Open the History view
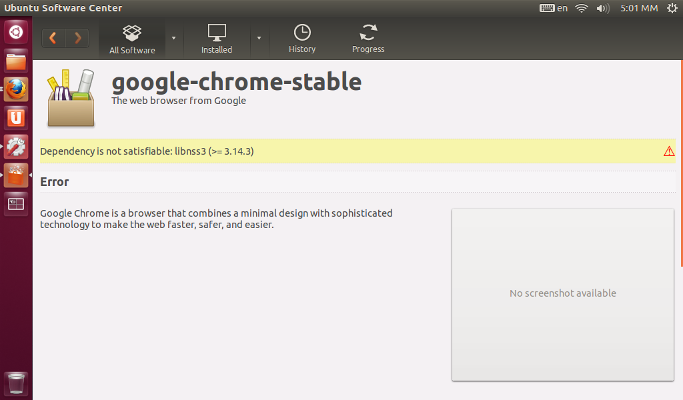 click(302, 39)
